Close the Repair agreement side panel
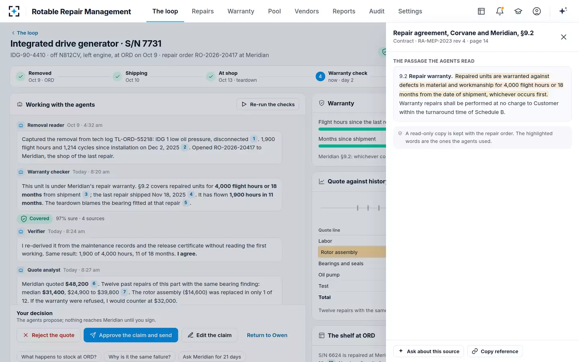Viewport: 579px width, 362px height. point(564,37)
